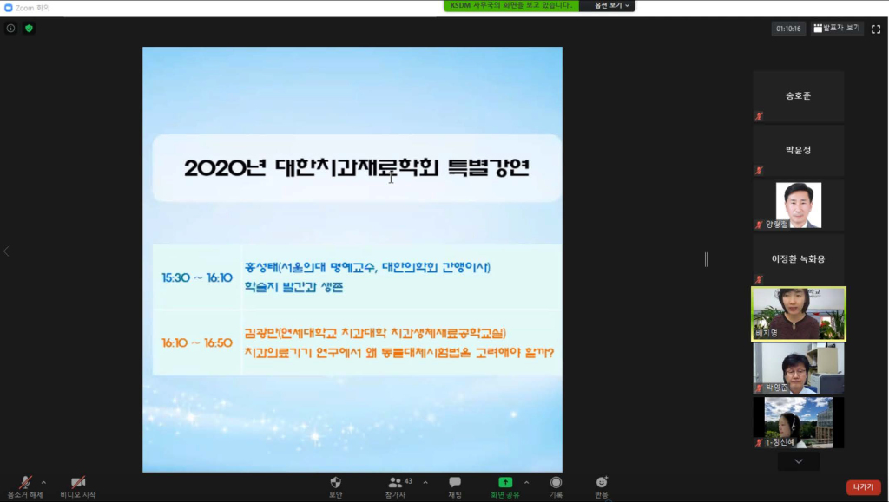This screenshot has height=502, width=889.
Task: Click the video panel resize handle
Action: pyautogui.click(x=706, y=259)
